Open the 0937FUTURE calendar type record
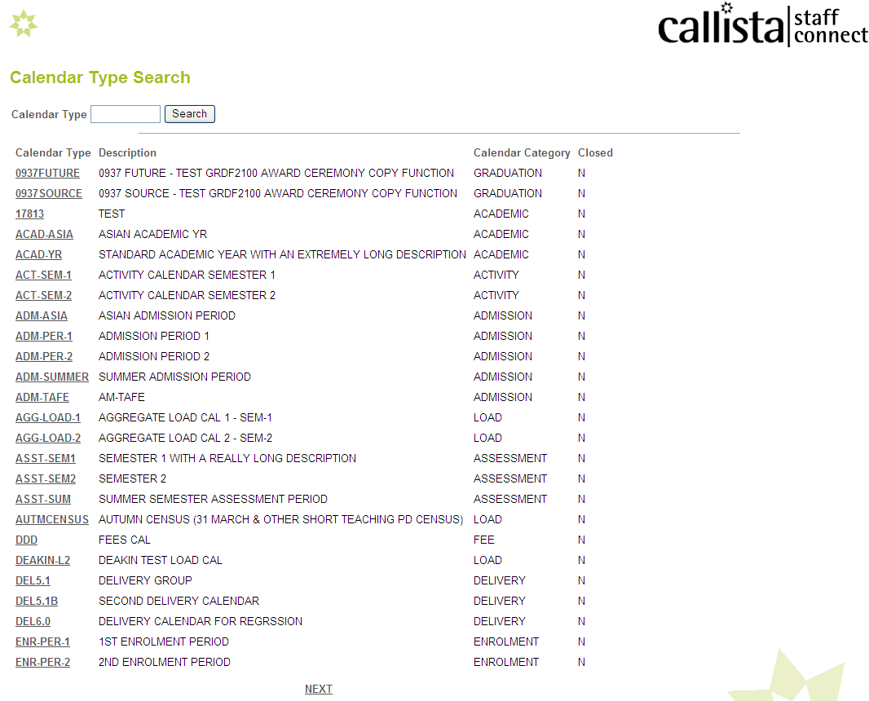 tap(46, 173)
